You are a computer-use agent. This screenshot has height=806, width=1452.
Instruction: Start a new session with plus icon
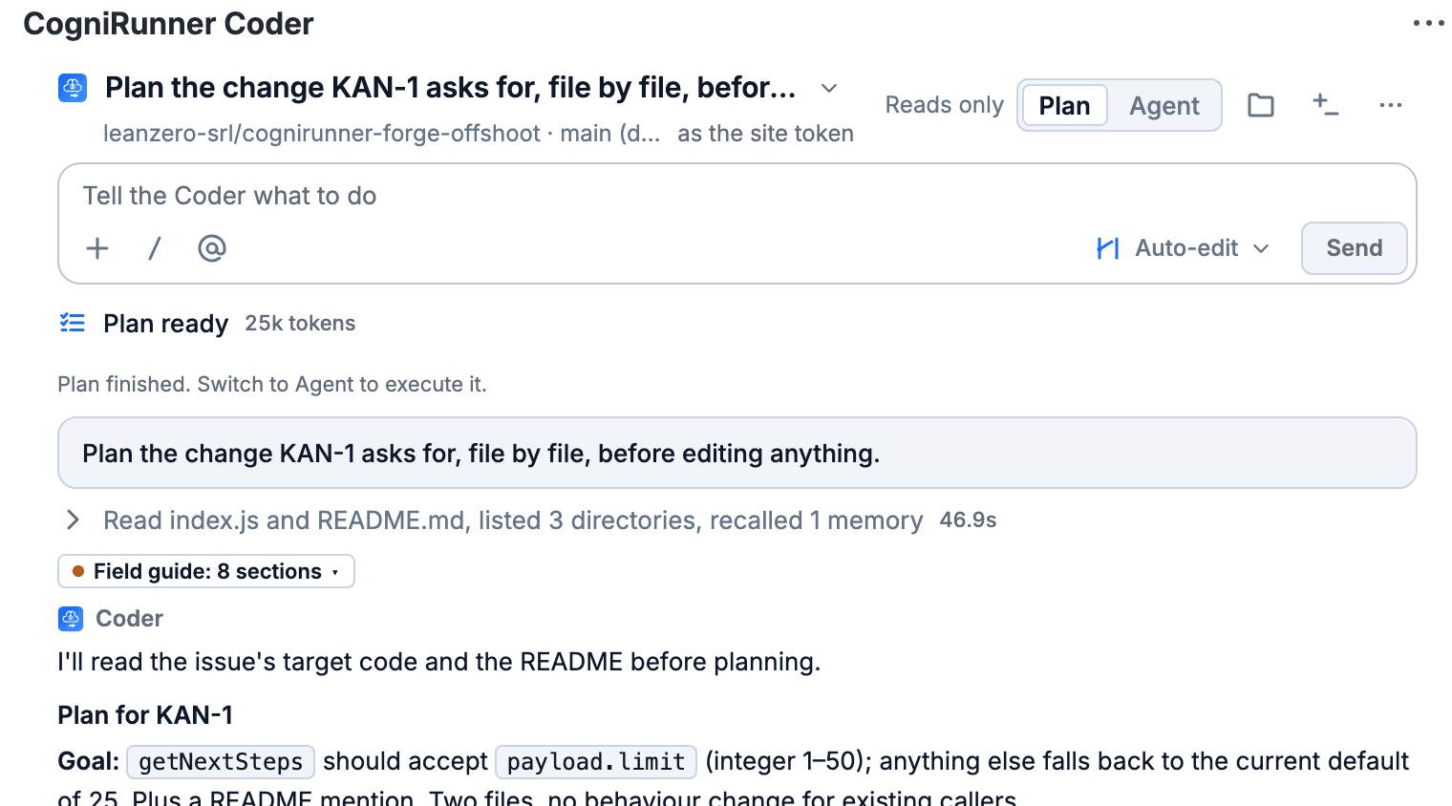point(1325,105)
